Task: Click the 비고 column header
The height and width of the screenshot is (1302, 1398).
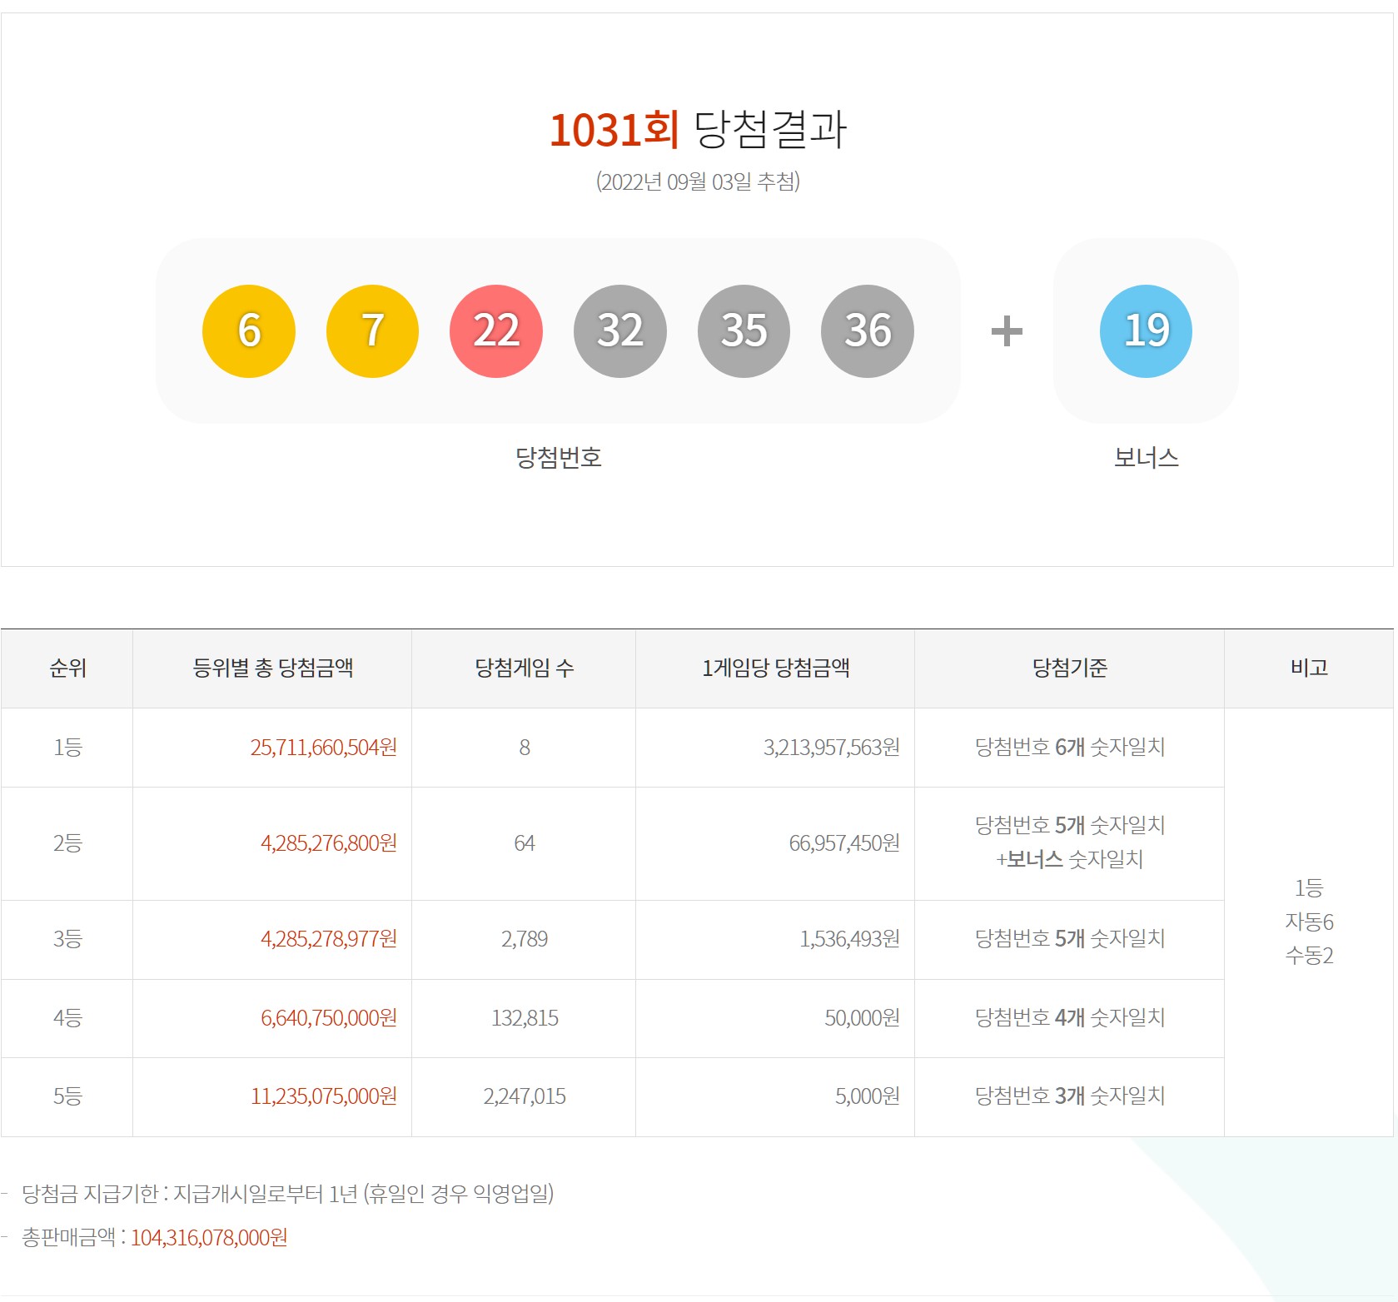Action: (x=1309, y=668)
